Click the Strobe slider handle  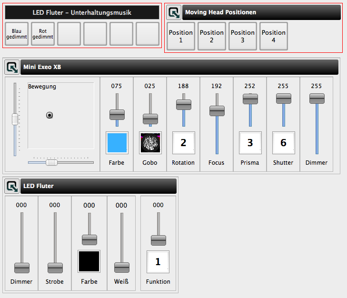click(x=55, y=268)
